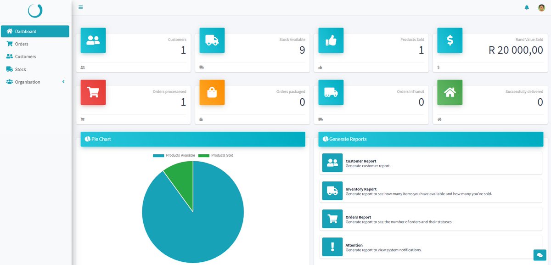Viewport: 551px width, 265px height.
Task: Click the small dollar icon in Rand Value footer
Action: point(439,68)
